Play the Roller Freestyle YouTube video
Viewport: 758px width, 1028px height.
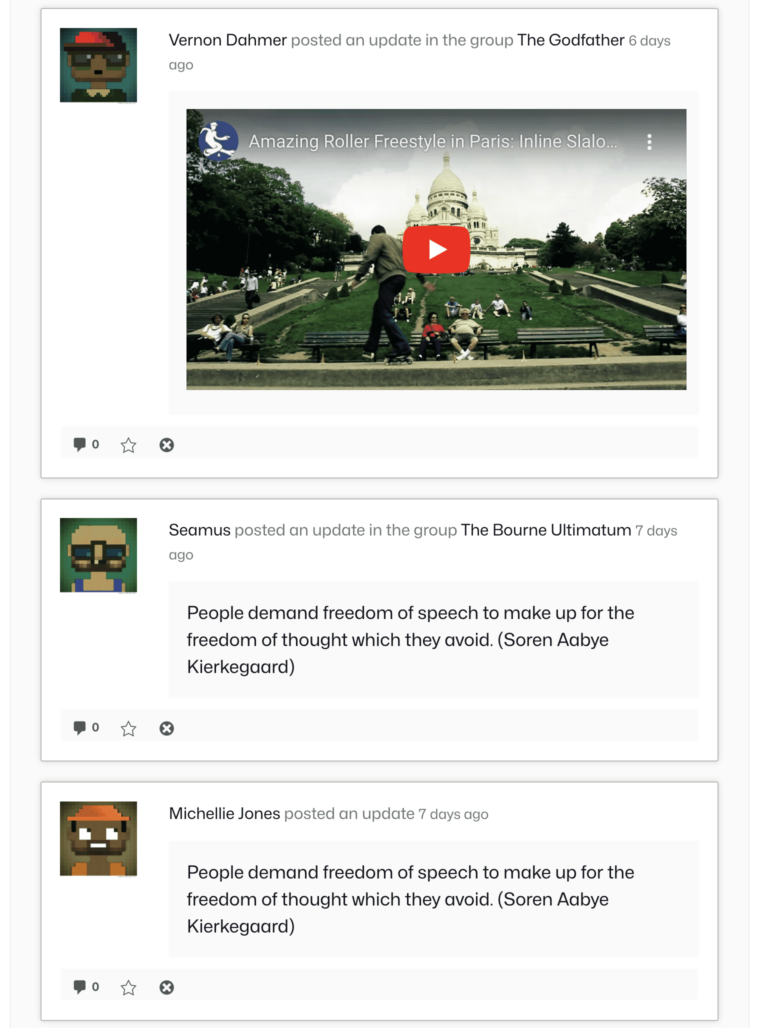coord(436,249)
